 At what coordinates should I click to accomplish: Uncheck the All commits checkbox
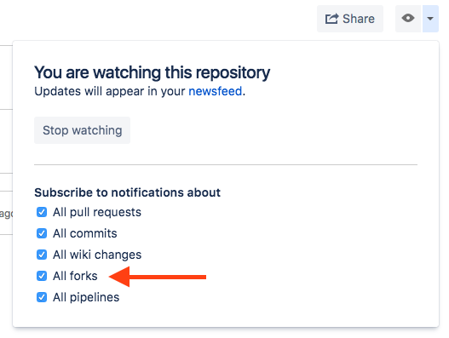[x=42, y=233]
